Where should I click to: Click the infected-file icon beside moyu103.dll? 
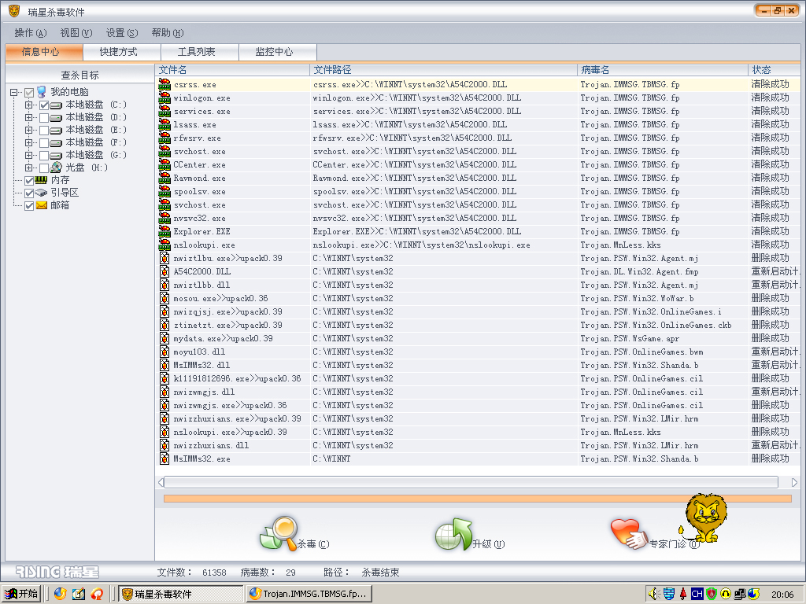click(x=165, y=352)
